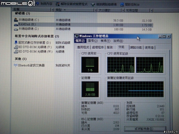Switch to the 服務 tab

110,47
